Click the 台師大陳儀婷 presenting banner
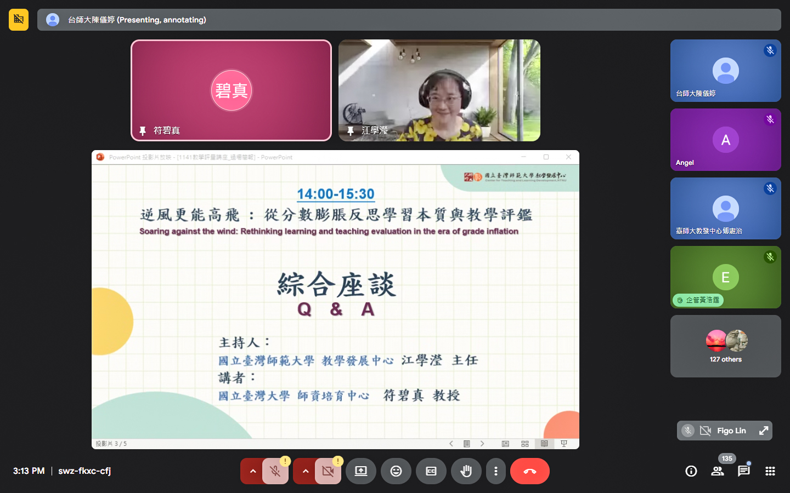 (409, 20)
